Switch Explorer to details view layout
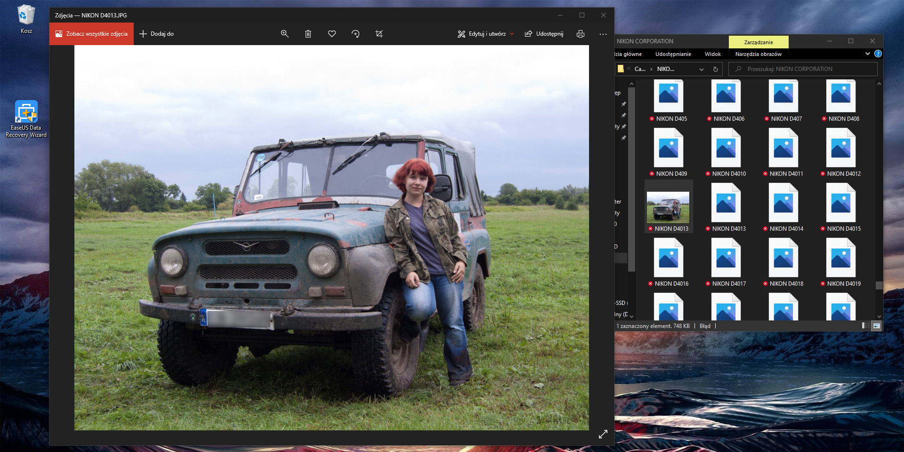Viewport: 904px width, 452px height. coord(865,326)
